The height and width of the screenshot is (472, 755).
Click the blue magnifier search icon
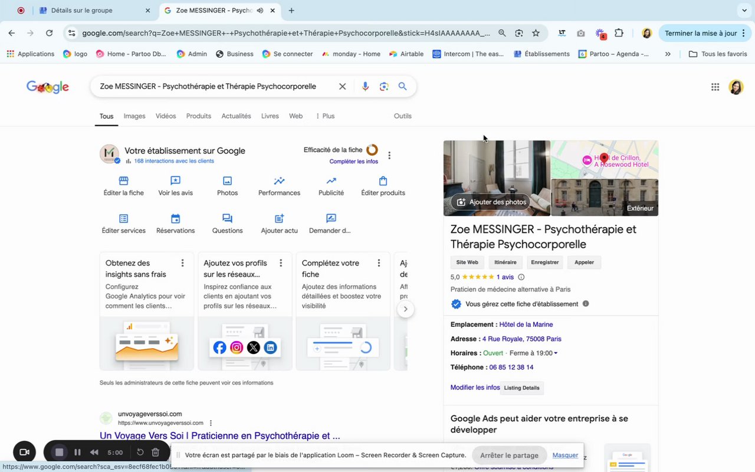(402, 87)
